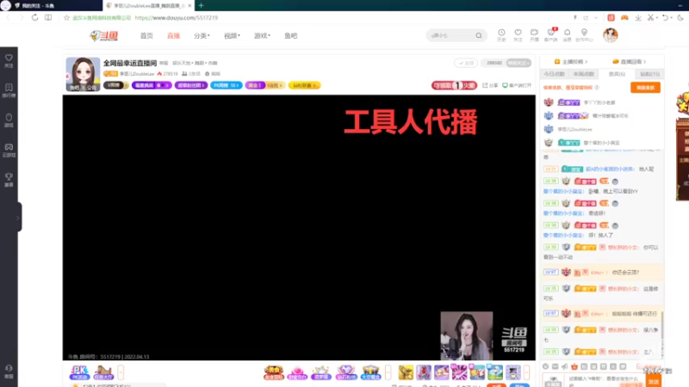689x387 pixels.
Task: Open the blue PK周榜 10 badge
Action: point(227,85)
